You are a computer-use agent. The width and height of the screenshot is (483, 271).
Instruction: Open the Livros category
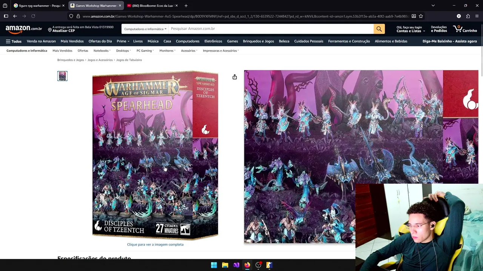point(138,41)
